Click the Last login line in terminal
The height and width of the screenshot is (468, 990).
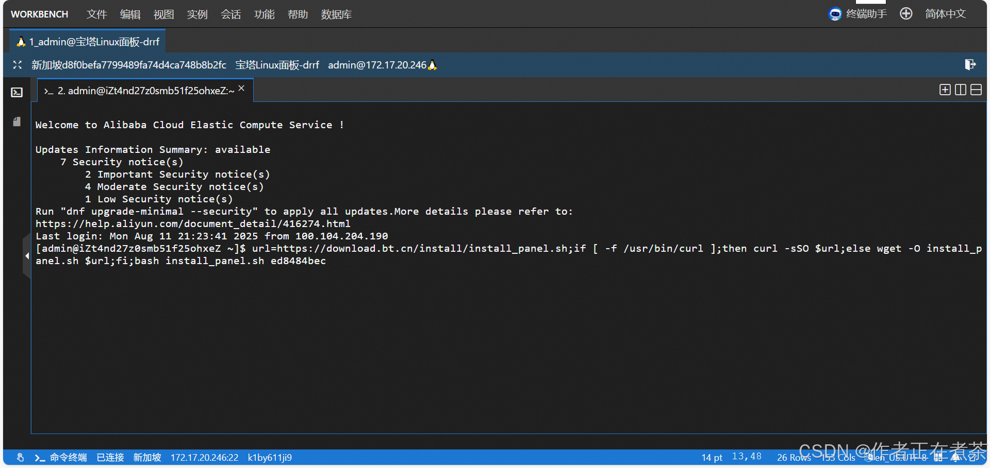[211, 236]
